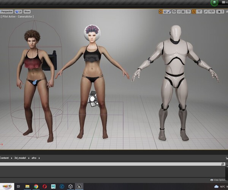Toggle rotation snapping triangle icon
This screenshot has width=228, height=190.
coord(194,12)
